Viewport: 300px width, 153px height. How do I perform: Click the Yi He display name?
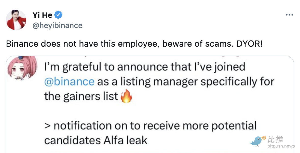pos(42,15)
